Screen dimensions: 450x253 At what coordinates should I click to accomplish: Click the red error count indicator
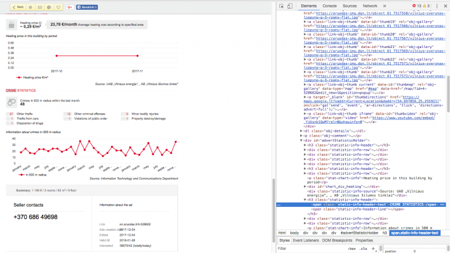[416, 6]
